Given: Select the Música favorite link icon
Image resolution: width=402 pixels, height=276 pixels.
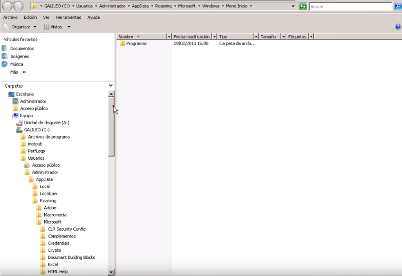Looking at the screenshot, I should 4,64.
